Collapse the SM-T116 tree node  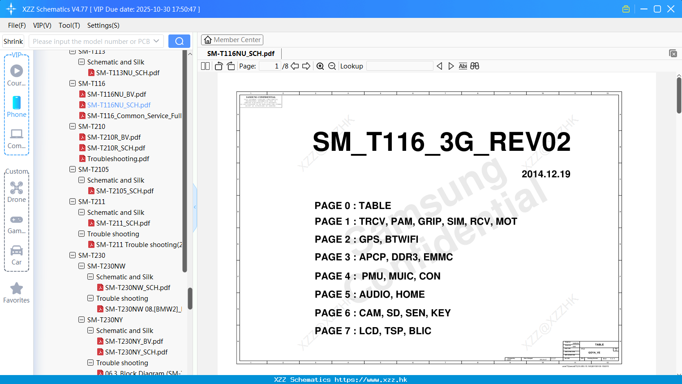click(x=73, y=83)
